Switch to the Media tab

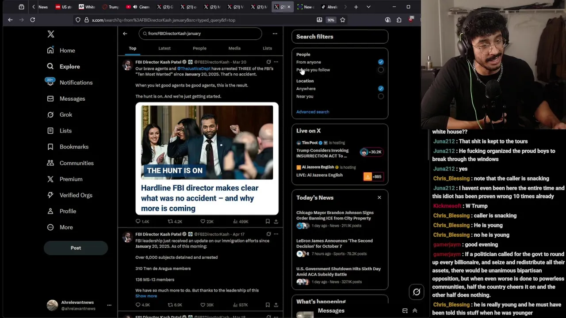click(234, 48)
